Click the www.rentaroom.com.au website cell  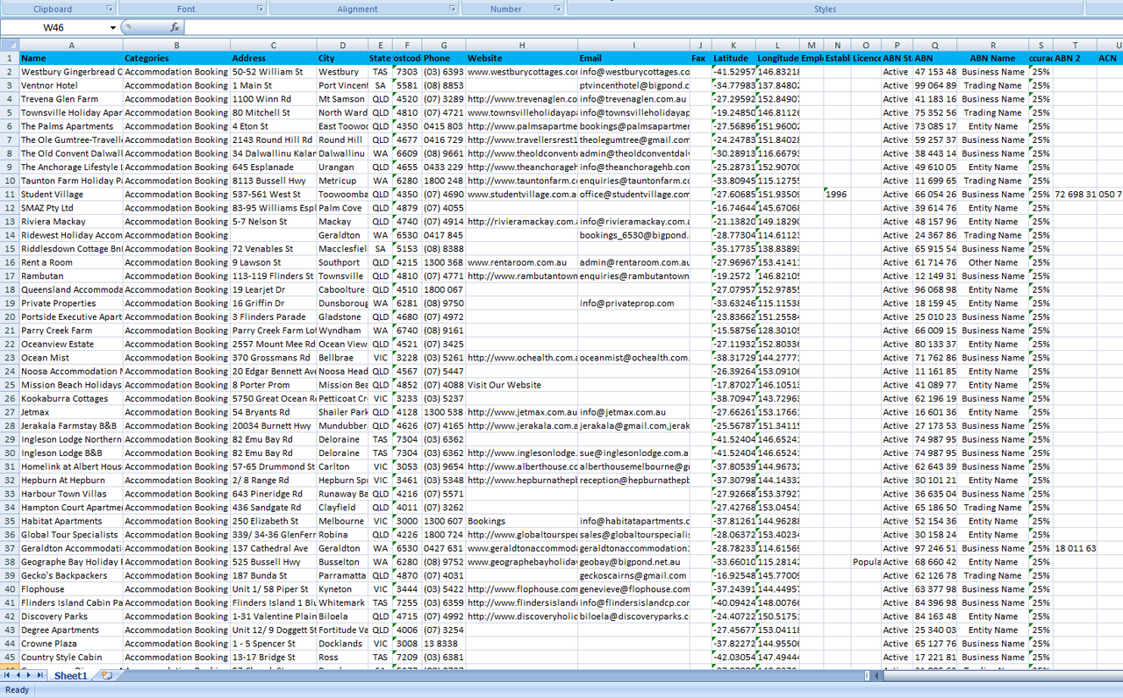click(521, 263)
